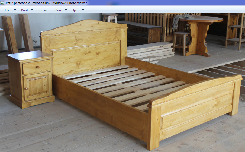This screenshot has width=245, height=152.
Task: Click the E-mail button
Action: click(43, 10)
